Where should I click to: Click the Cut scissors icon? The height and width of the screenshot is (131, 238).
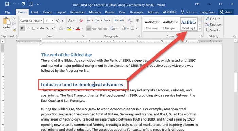pos(14,19)
